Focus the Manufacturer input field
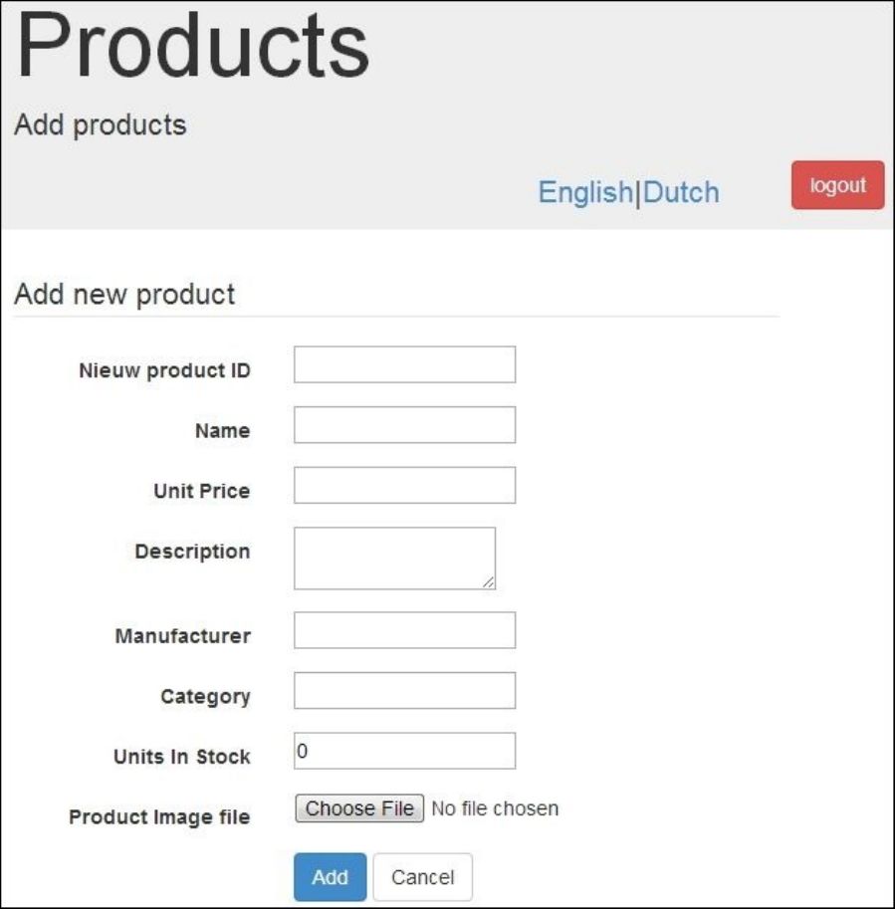 (x=404, y=630)
